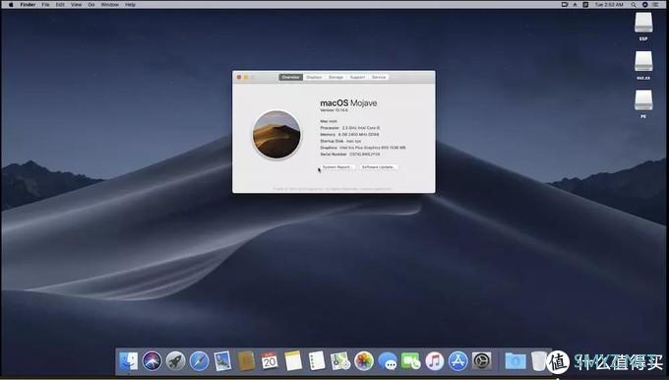This screenshot has width=669, height=380.
Task: Open Contacts brown book icon in Dock
Action: 246,361
